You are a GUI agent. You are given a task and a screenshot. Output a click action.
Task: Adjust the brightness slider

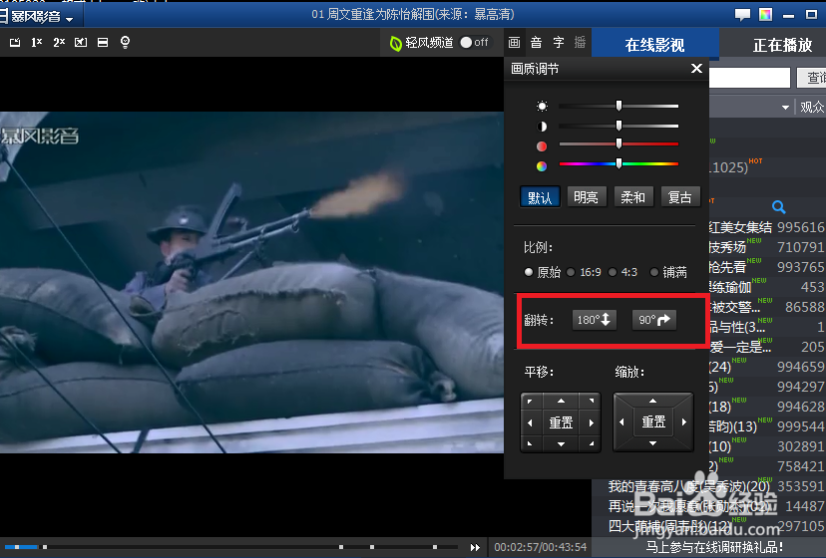pos(619,106)
